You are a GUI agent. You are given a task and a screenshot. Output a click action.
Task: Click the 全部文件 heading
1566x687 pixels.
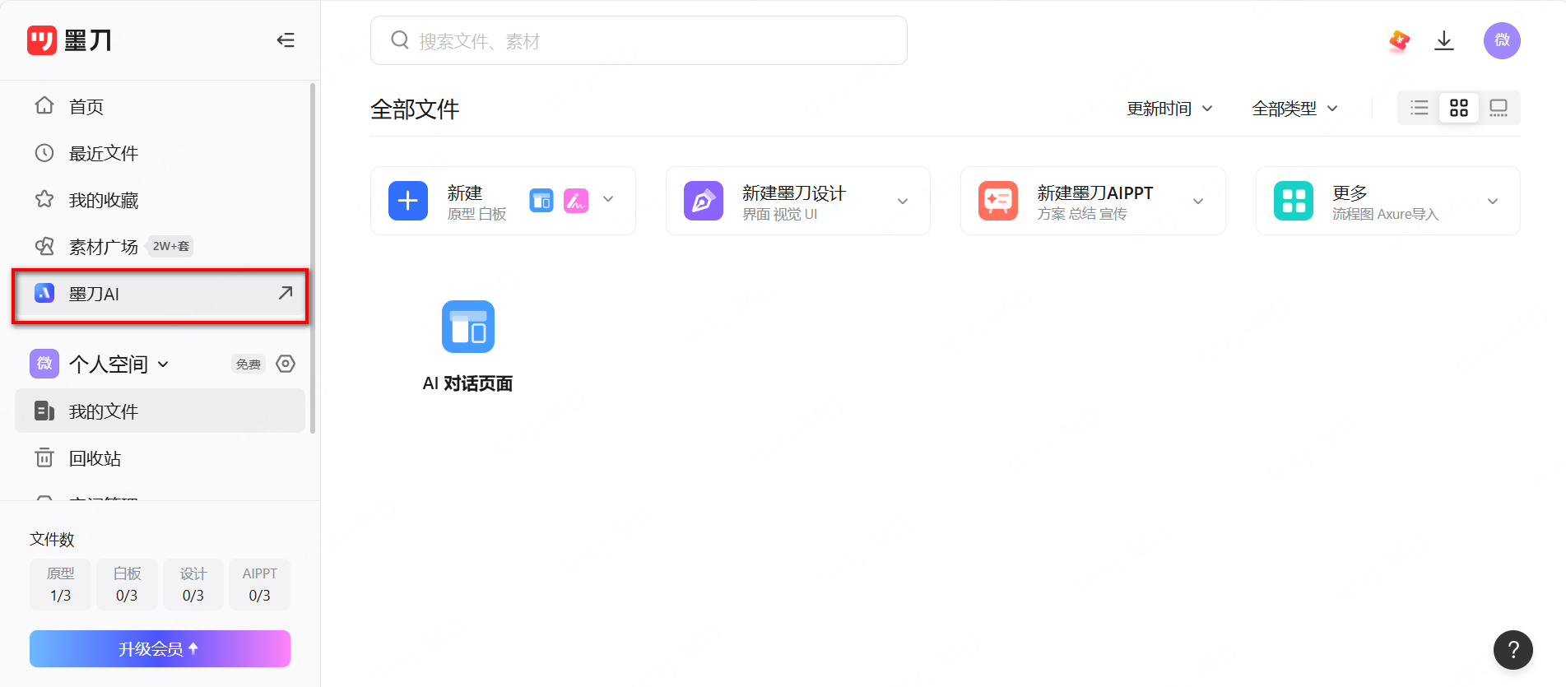coord(415,109)
